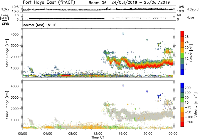This screenshot has height=139, width=200.
Task: Click the red ground-scatter streak near 07:00 in power panel
Action: 66,75
